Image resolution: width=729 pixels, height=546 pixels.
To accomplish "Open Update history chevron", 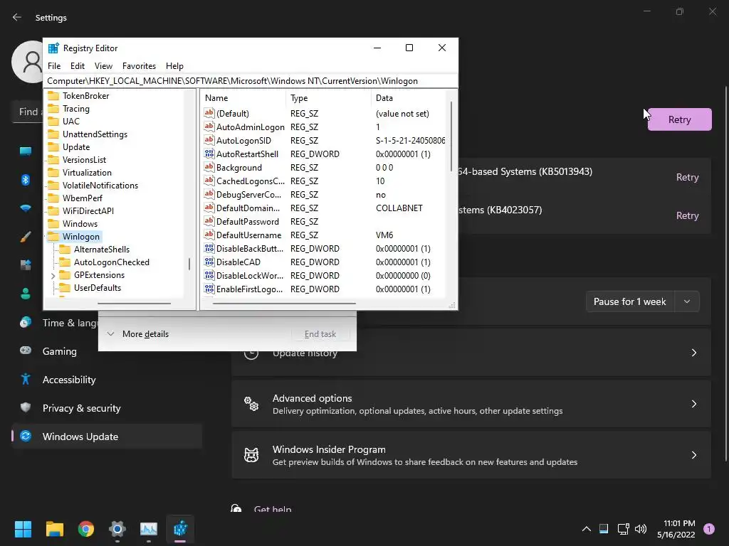I will [693, 353].
